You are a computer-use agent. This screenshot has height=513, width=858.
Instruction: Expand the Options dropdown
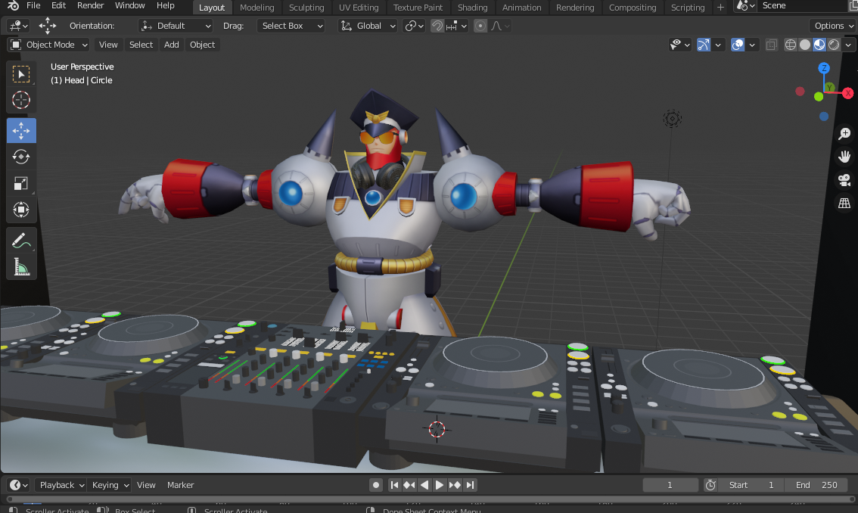tap(833, 26)
